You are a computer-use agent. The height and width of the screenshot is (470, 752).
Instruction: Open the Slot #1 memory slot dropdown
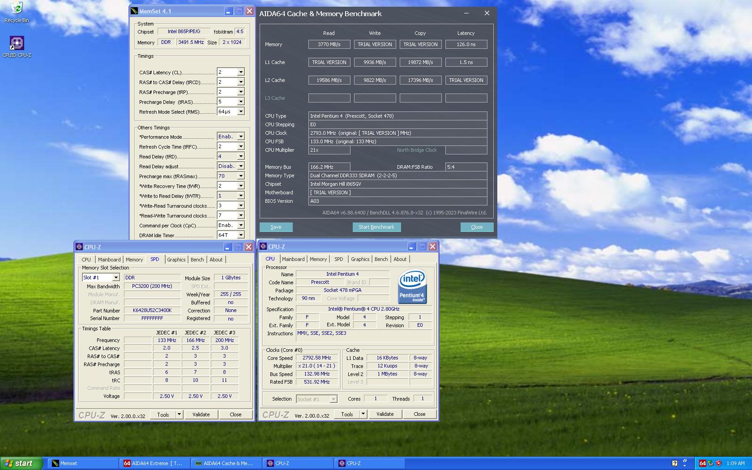pos(115,278)
